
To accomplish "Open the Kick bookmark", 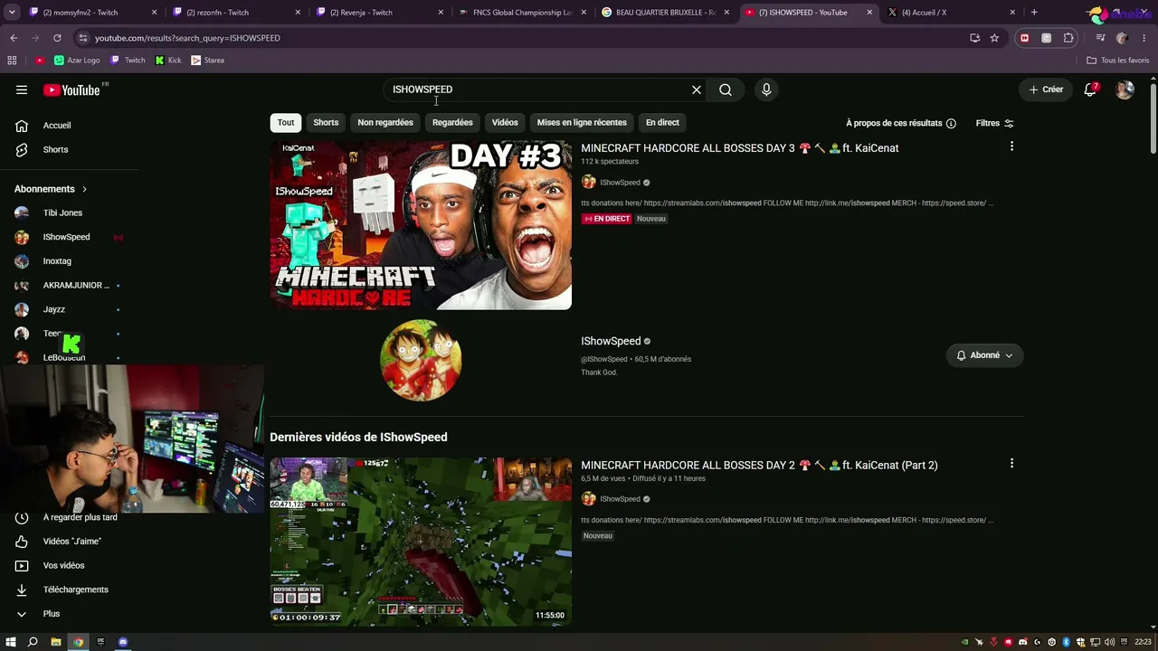I will point(168,61).
